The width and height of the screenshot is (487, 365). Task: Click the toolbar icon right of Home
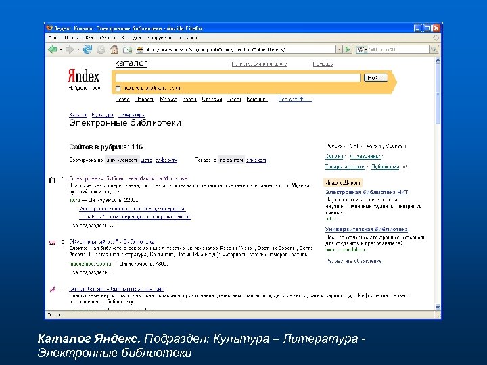127,49
